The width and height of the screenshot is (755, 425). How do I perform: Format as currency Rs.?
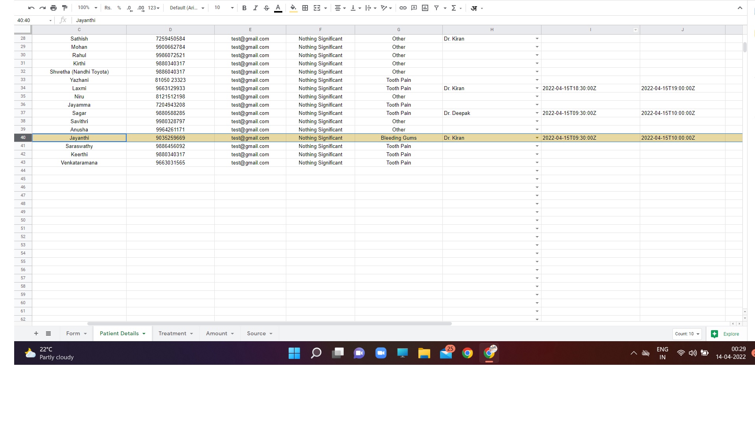click(108, 8)
